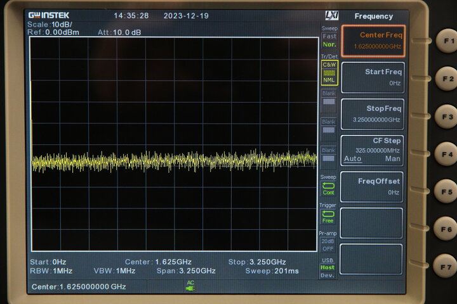
Task: Click the Att: 10.0 dB readout
Action: [119, 32]
